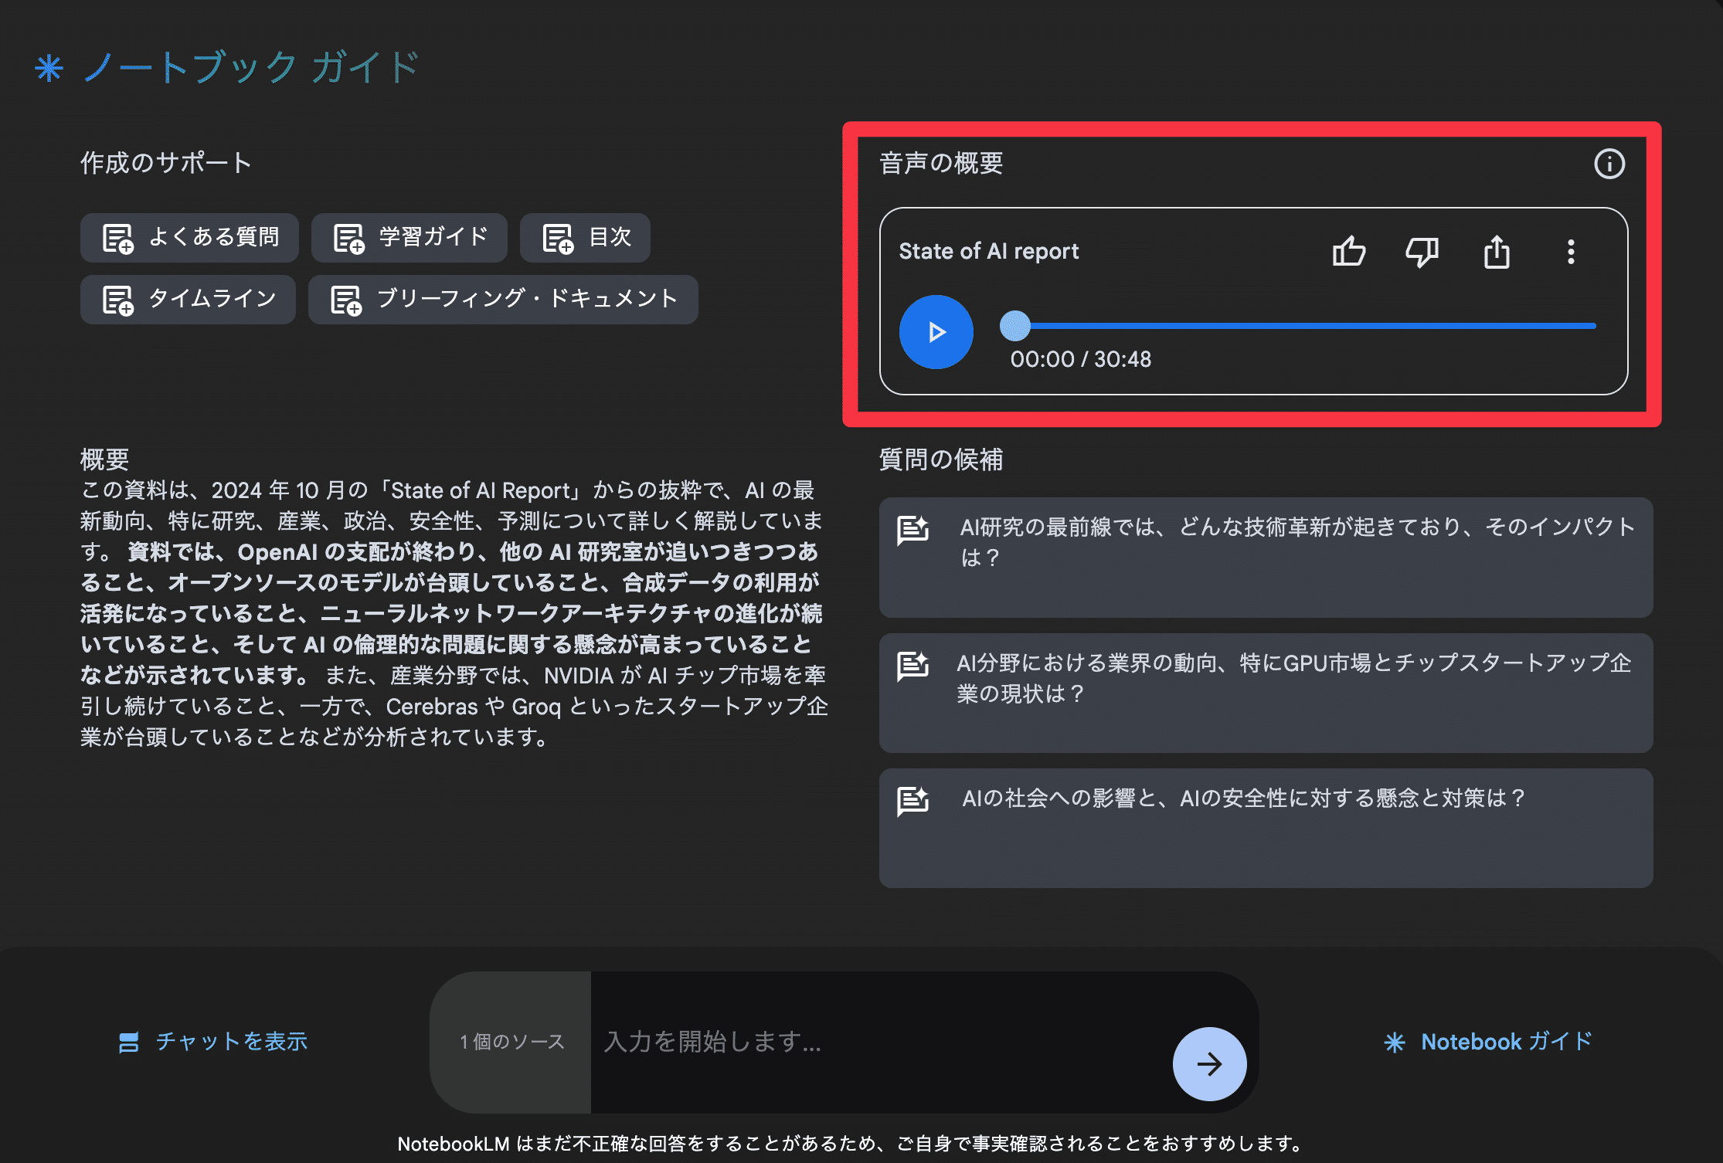The width and height of the screenshot is (1723, 1163).
Task: Share the audio overview
Action: point(1497,252)
